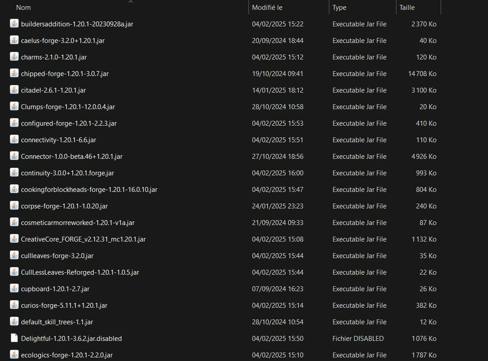Viewport: 488px width, 361px height.
Task: Click the blank file icon of Delightful-1.20.1-3.6.2.jar.disabled
Action: [x=14, y=338]
